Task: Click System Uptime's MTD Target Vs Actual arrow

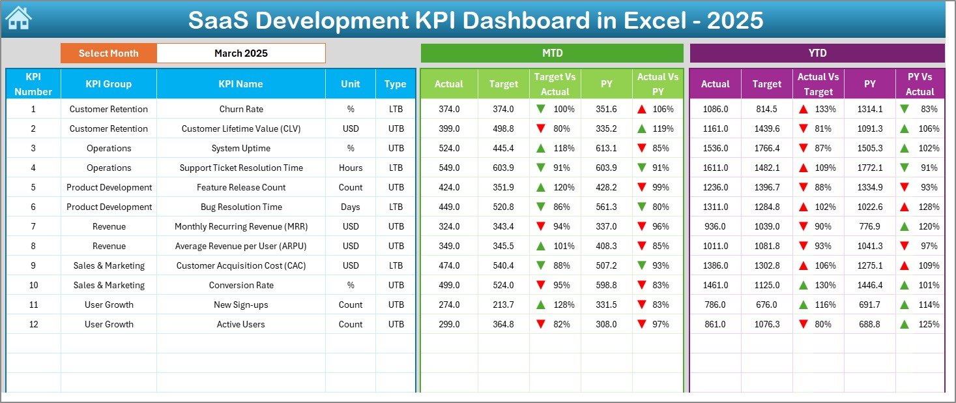Action: pyautogui.click(x=541, y=149)
